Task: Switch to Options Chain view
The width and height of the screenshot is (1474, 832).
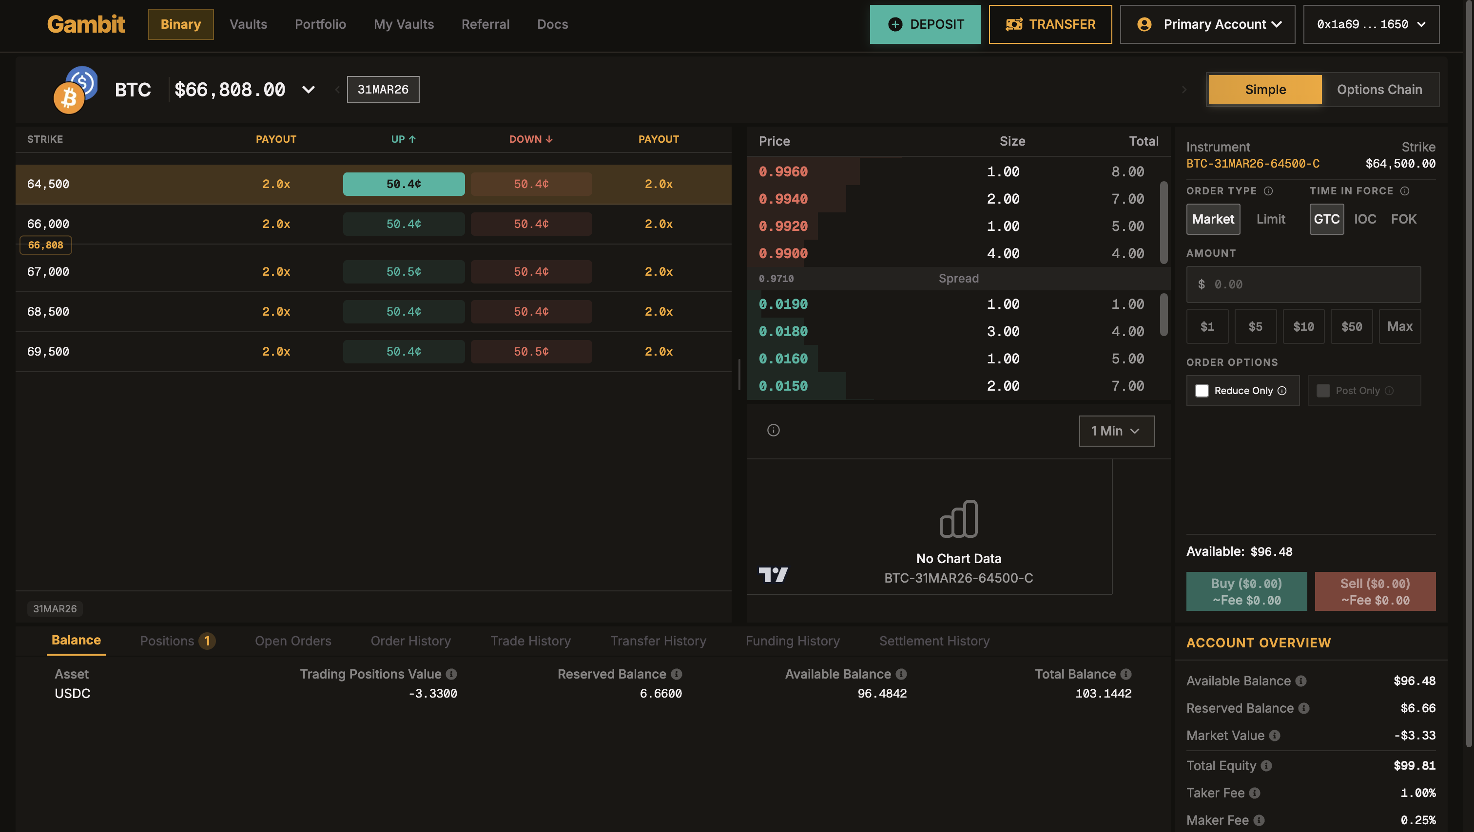Action: pyautogui.click(x=1379, y=90)
